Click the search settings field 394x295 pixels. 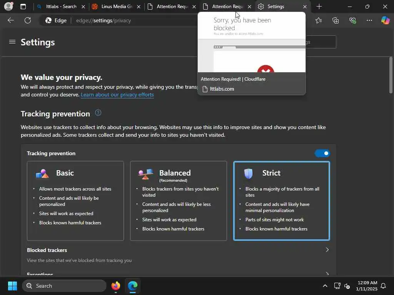pyautogui.click(x=321, y=42)
